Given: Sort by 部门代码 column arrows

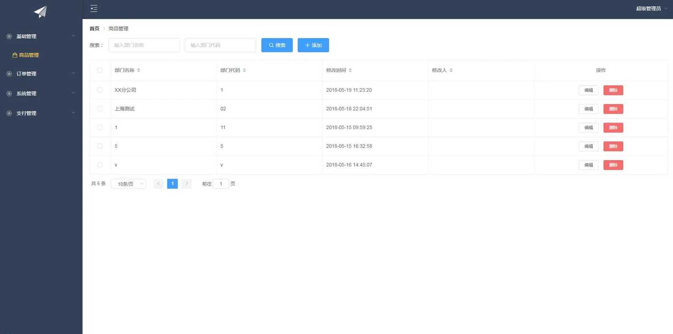Looking at the screenshot, I should click(x=244, y=70).
